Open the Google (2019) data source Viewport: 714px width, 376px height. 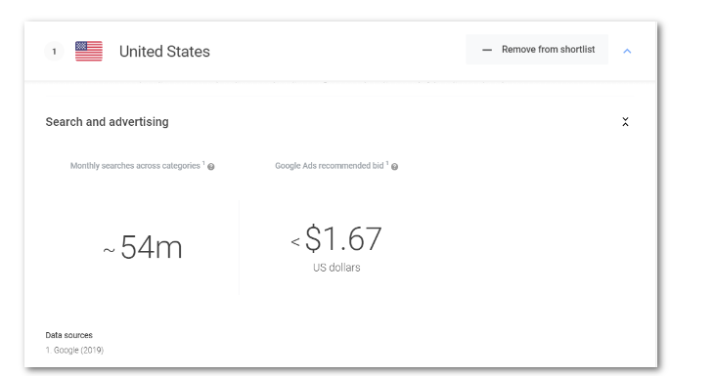click(74, 350)
